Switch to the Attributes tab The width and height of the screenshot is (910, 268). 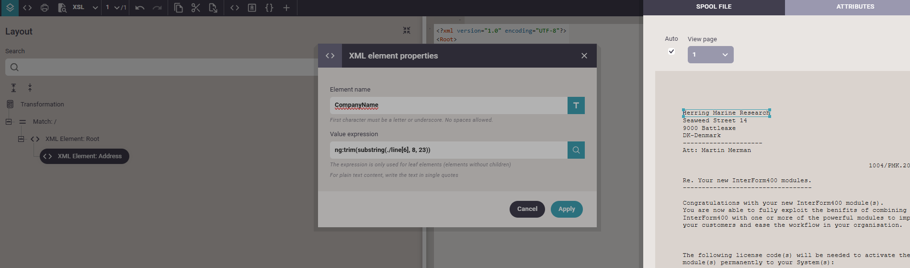(855, 7)
